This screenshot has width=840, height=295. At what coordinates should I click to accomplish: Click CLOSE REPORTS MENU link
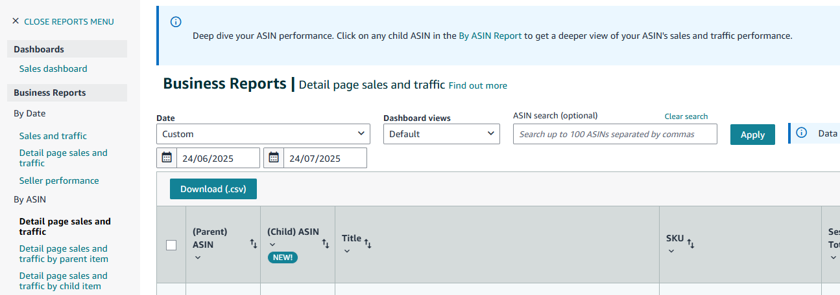click(x=69, y=21)
